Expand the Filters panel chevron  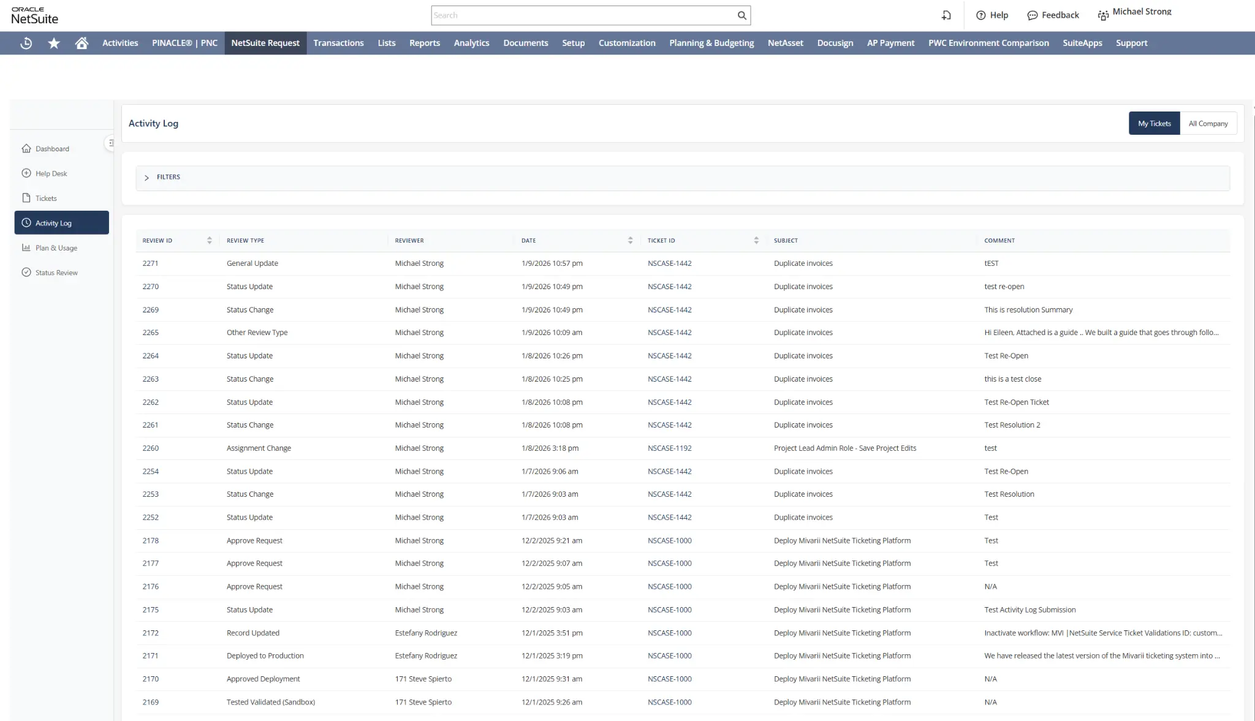146,178
